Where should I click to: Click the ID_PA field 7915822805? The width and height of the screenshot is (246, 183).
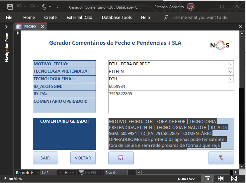click(x=171, y=94)
